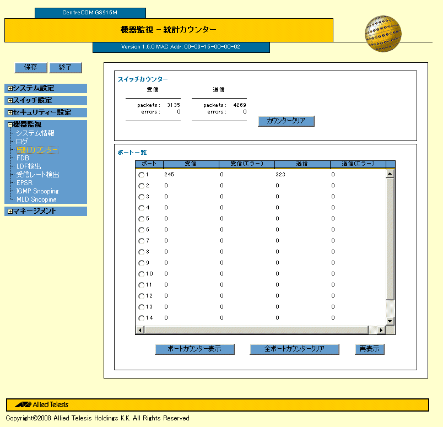Select the port 1 radio button
Viewport: 443px width, 427px height.
coord(141,175)
